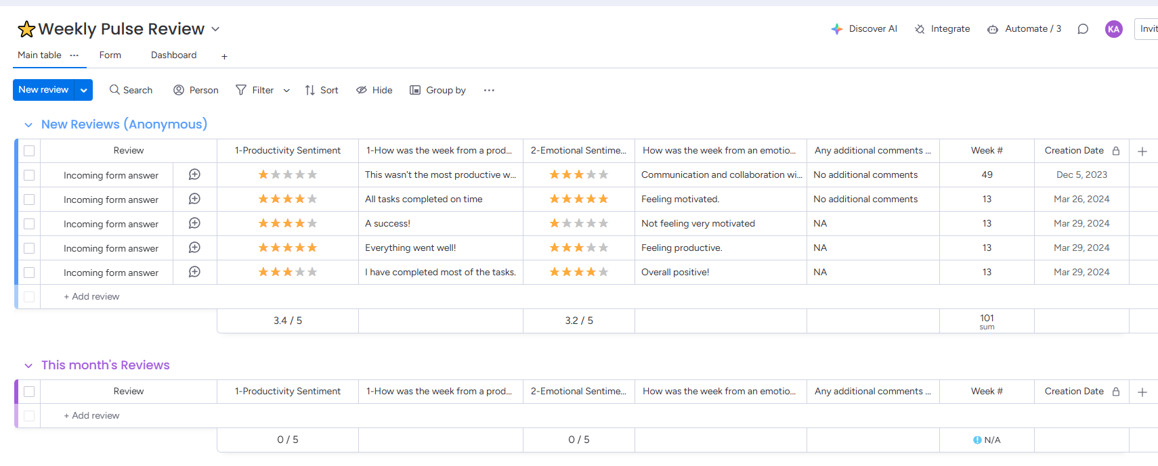Click Sort in the toolbar
This screenshot has height=466, width=1158.
coord(322,90)
